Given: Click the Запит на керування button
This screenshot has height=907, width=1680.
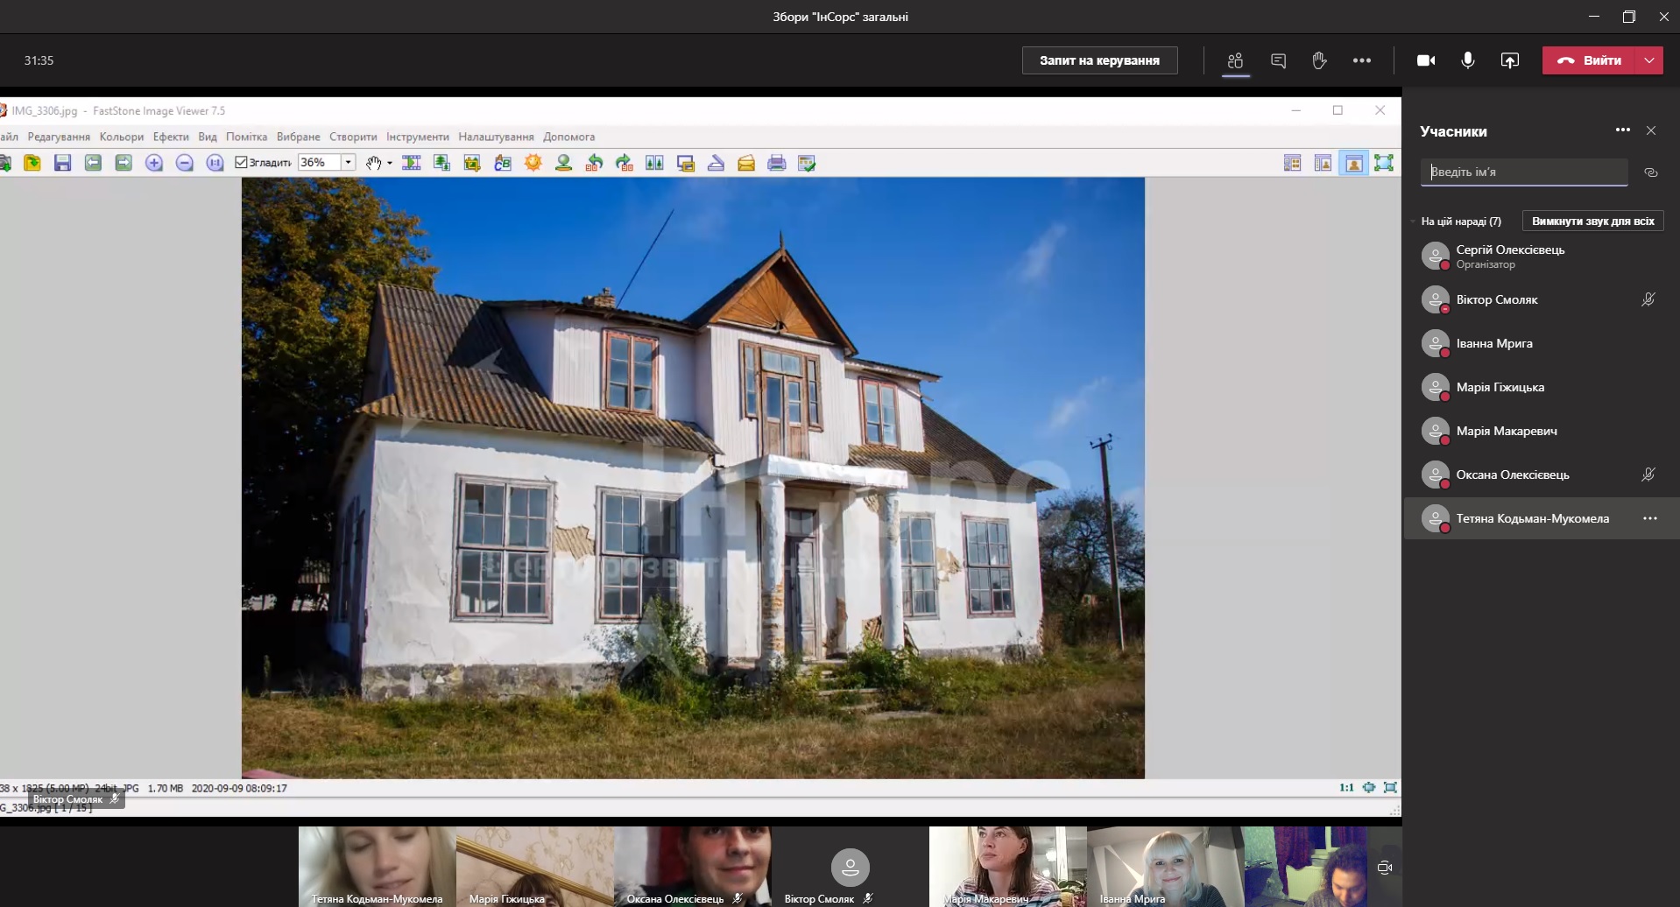Looking at the screenshot, I should tap(1099, 60).
